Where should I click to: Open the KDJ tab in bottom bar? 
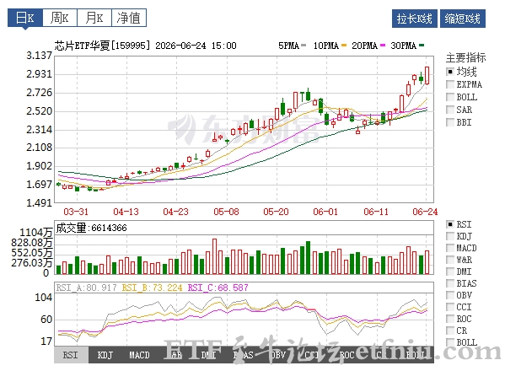point(105,355)
